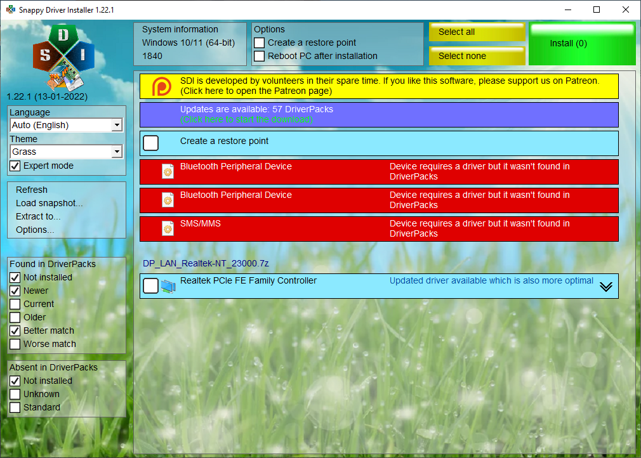Click the version 1.22.1 (13-01-2022) text
This screenshot has height=458, width=641.
pyautogui.click(x=47, y=97)
